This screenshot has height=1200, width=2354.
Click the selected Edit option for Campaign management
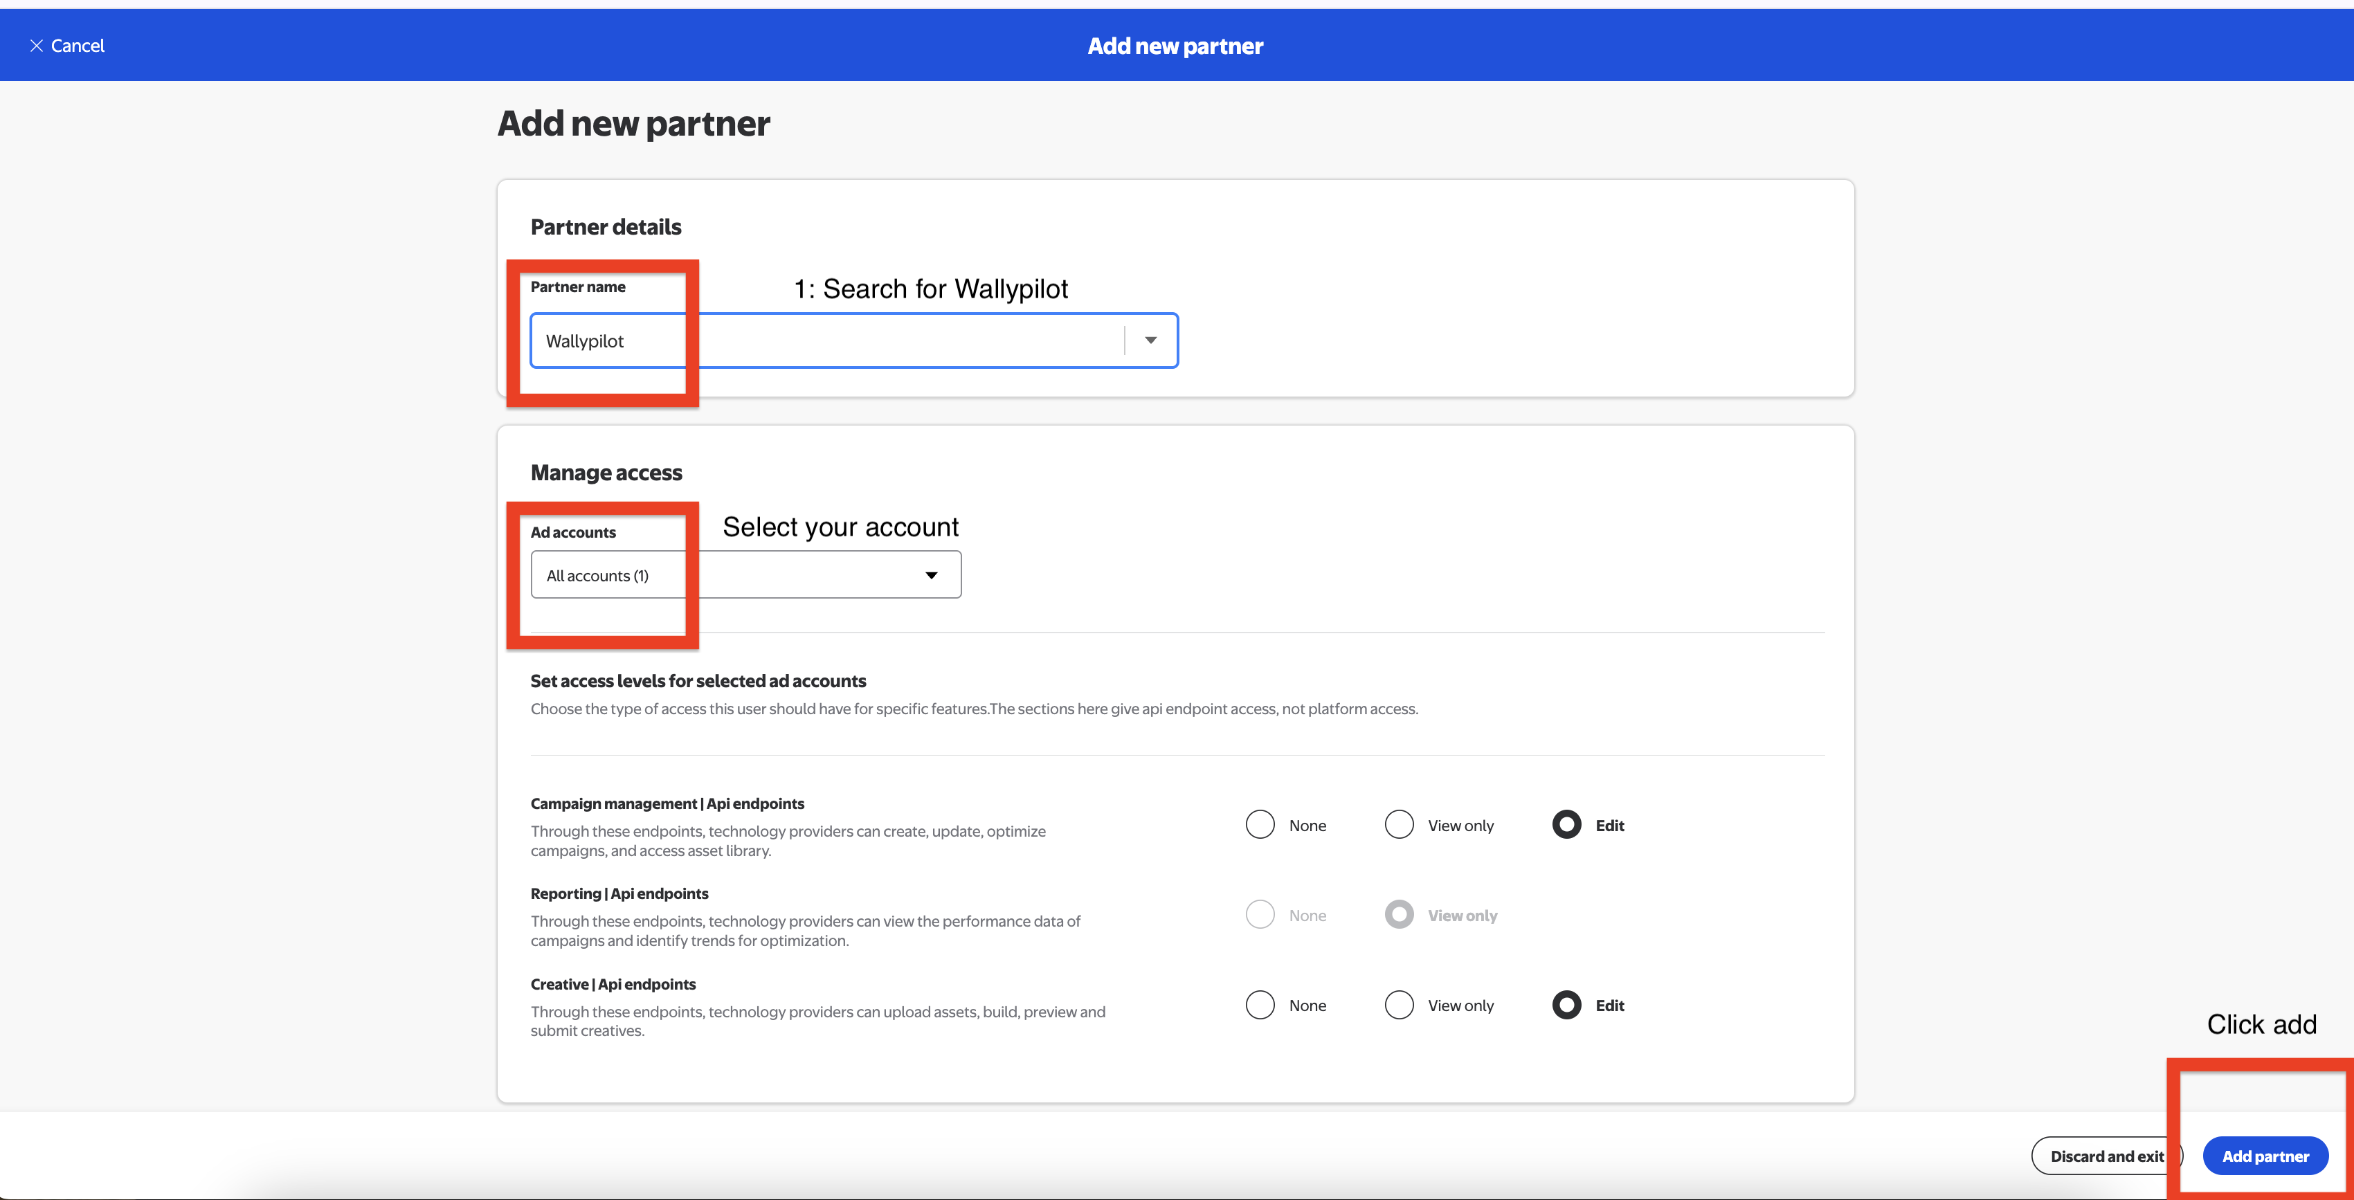click(x=1567, y=824)
